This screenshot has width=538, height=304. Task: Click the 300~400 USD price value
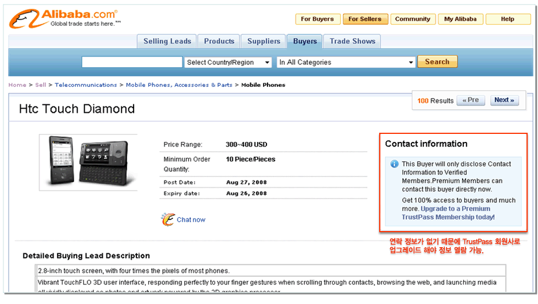click(x=246, y=145)
